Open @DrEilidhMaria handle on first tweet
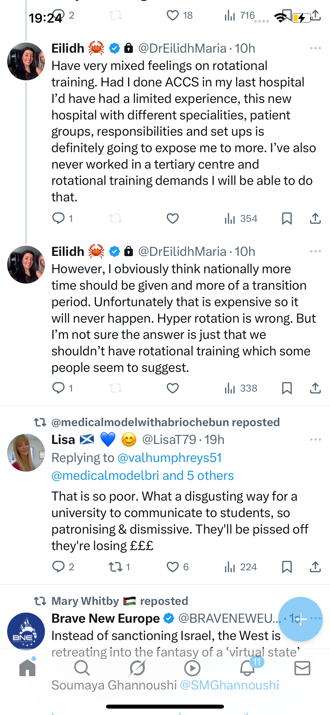This screenshot has width=330, height=715. click(182, 48)
